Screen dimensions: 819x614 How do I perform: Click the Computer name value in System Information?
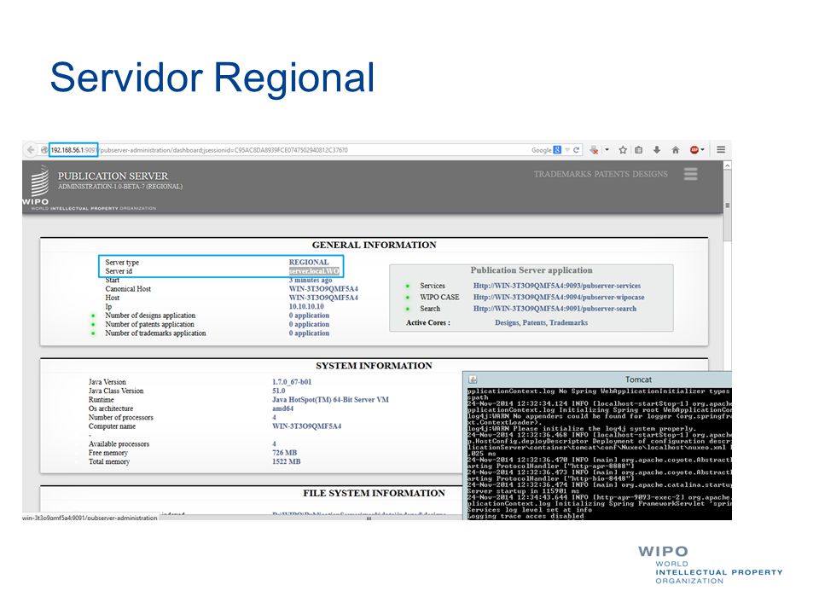pyautogui.click(x=306, y=426)
